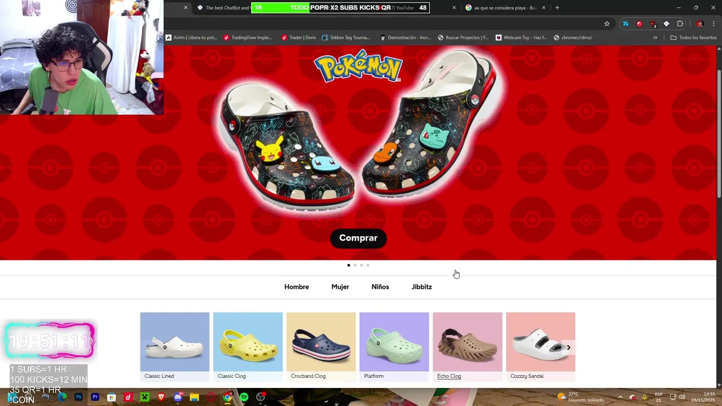Screen dimensions: 722x406
Task: Open the TradingView bookmark
Action: tap(248, 38)
